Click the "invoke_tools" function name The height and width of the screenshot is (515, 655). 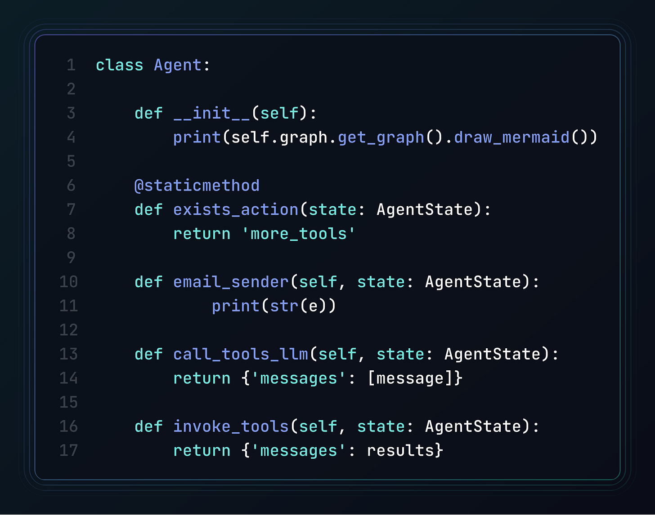click(231, 426)
